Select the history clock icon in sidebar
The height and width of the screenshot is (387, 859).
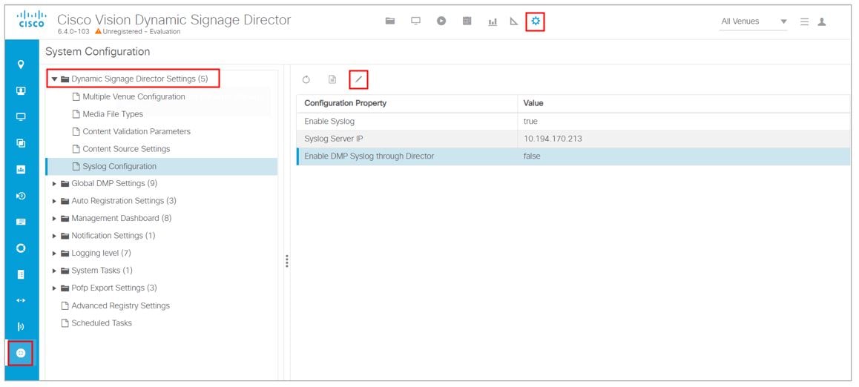pos(22,196)
